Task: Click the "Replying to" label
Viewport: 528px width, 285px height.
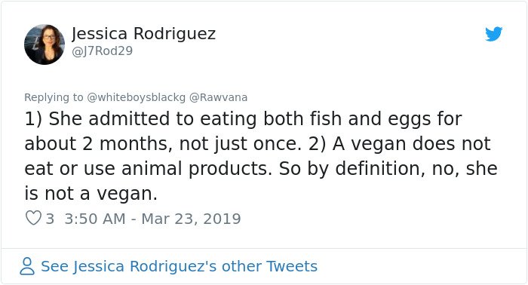Action: (54, 97)
